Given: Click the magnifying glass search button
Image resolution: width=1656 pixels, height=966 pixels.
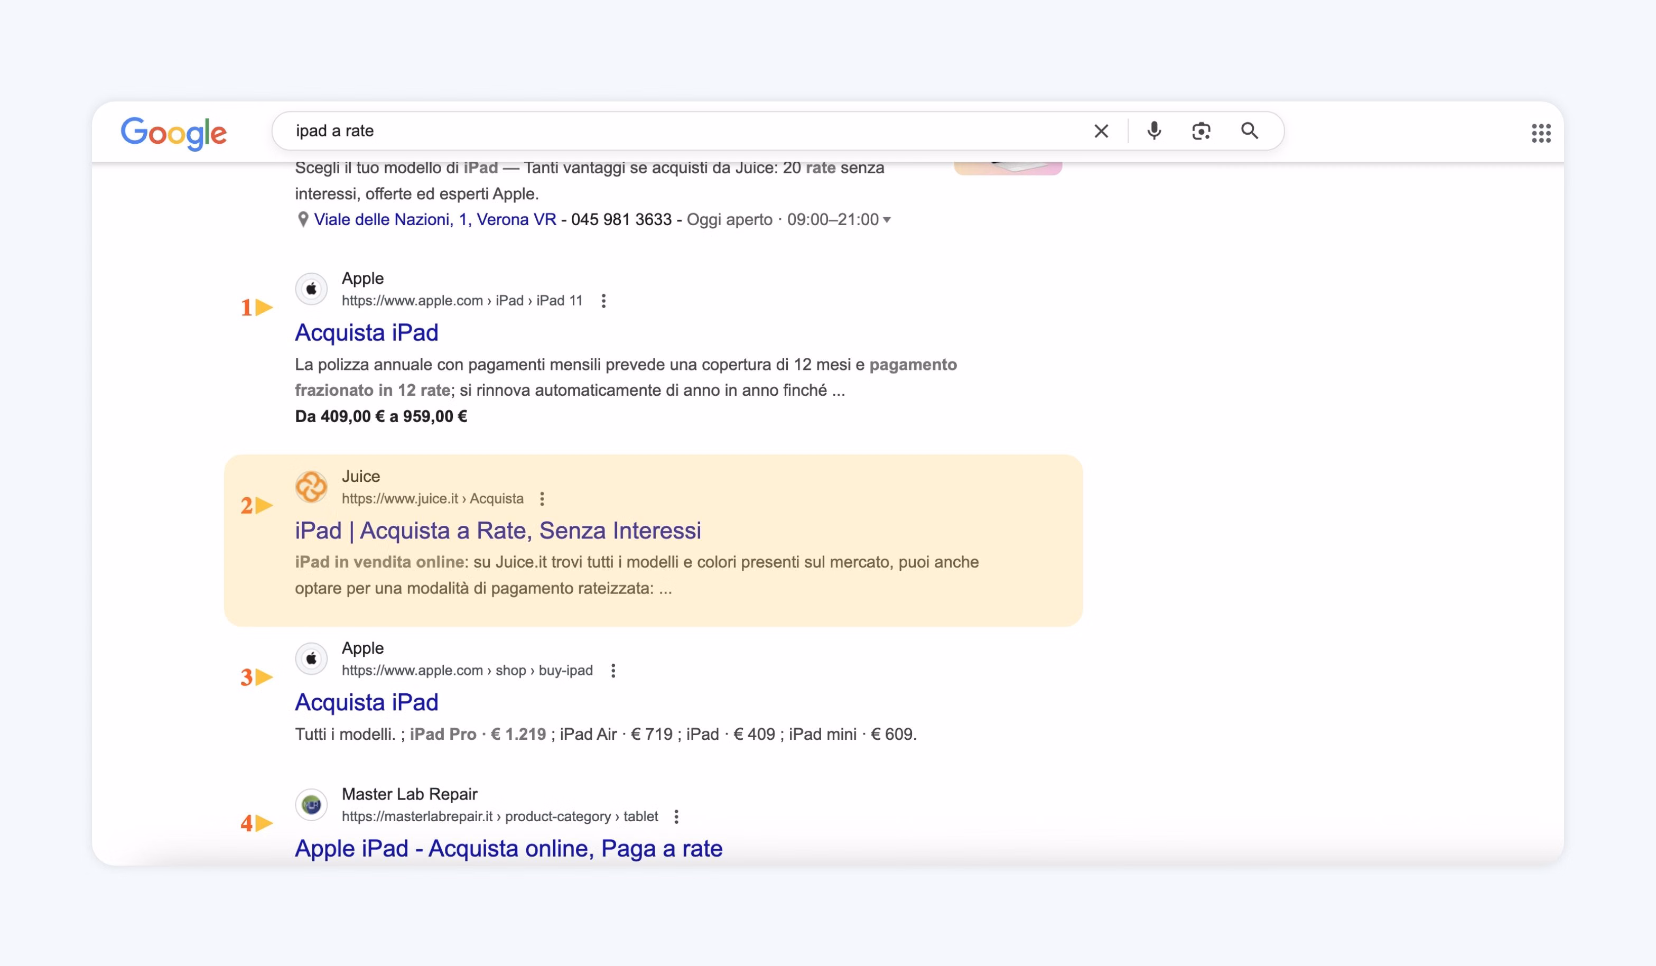Looking at the screenshot, I should click(x=1249, y=131).
